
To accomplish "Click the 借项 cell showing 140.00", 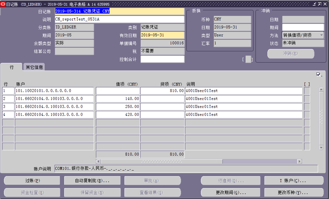I will (117, 98).
